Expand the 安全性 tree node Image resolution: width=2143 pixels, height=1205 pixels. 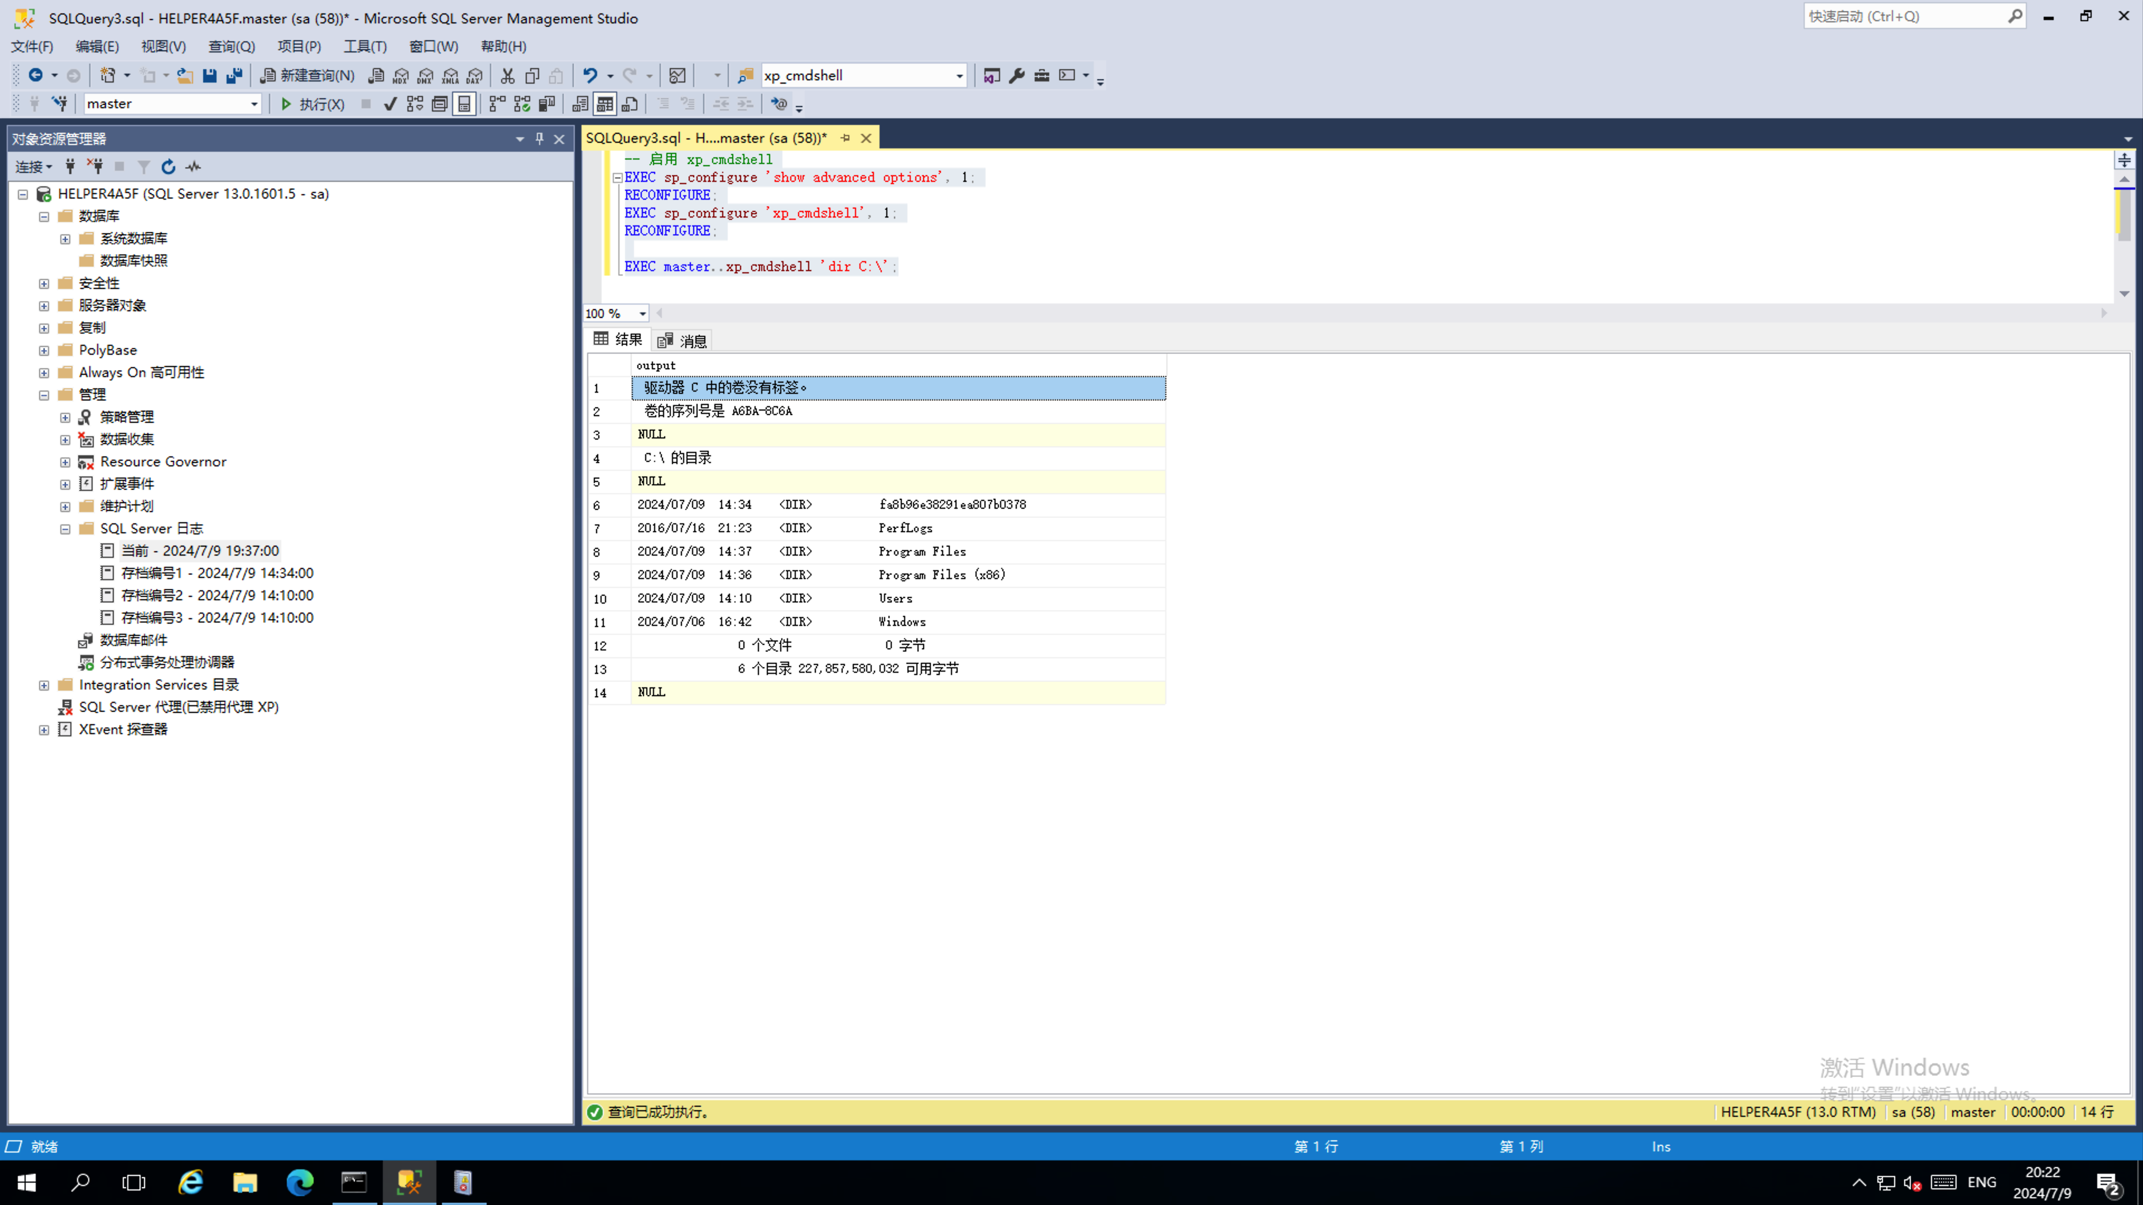[x=44, y=283]
